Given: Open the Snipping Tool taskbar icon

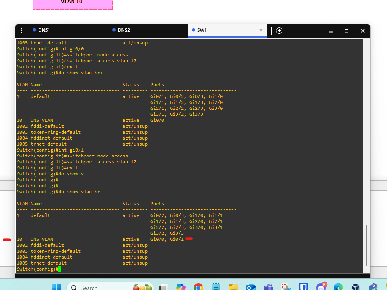Looking at the screenshot, I should [286, 287].
